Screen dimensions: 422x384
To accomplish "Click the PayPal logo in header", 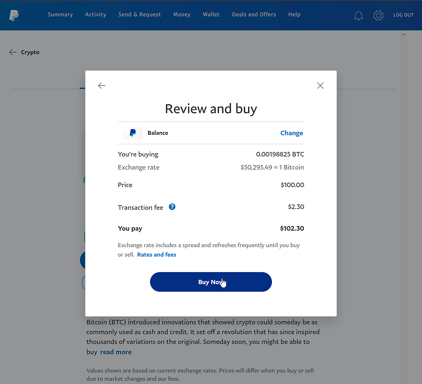I will (x=14, y=16).
